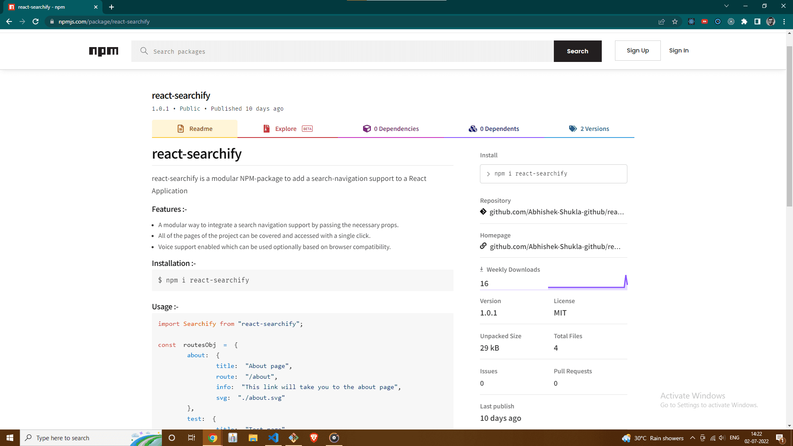
Task: Click the ENG language indicator
Action: pyautogui.click(x=734, y=438)
